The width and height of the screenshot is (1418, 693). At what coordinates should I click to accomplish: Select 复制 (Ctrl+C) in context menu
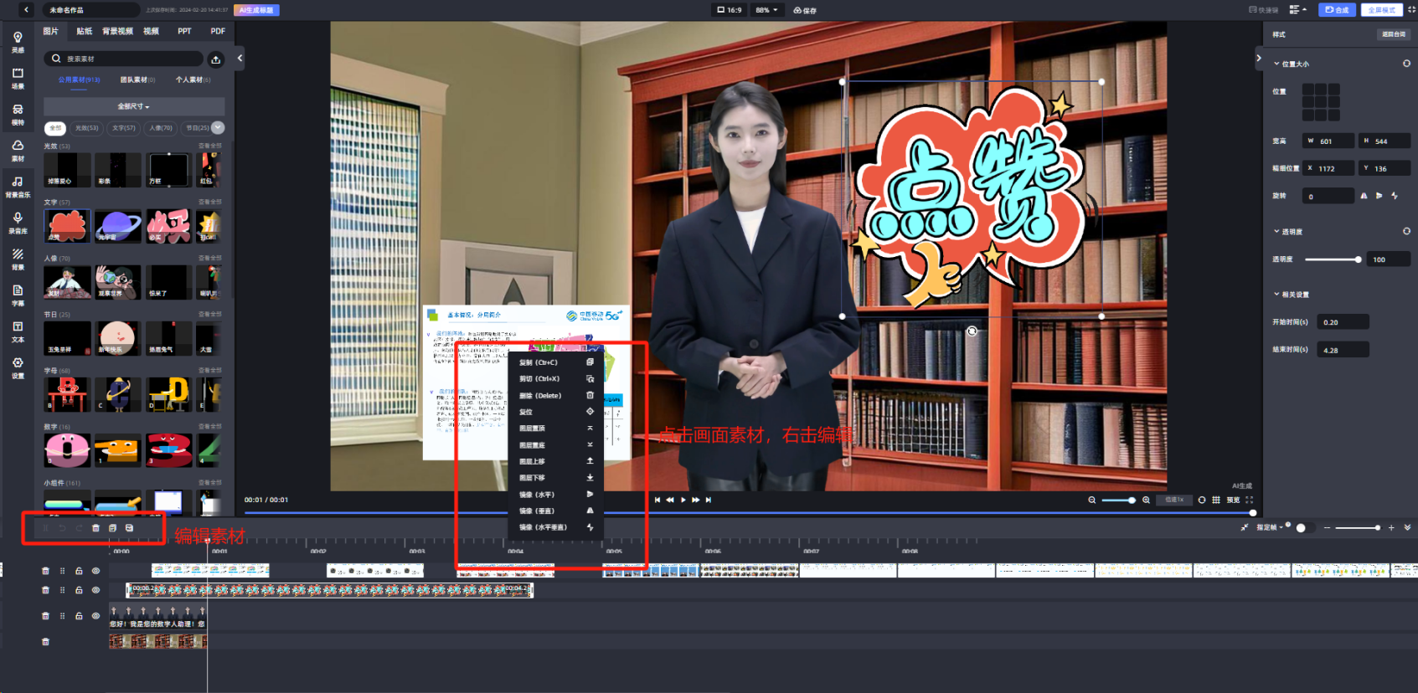coord(556,362)
